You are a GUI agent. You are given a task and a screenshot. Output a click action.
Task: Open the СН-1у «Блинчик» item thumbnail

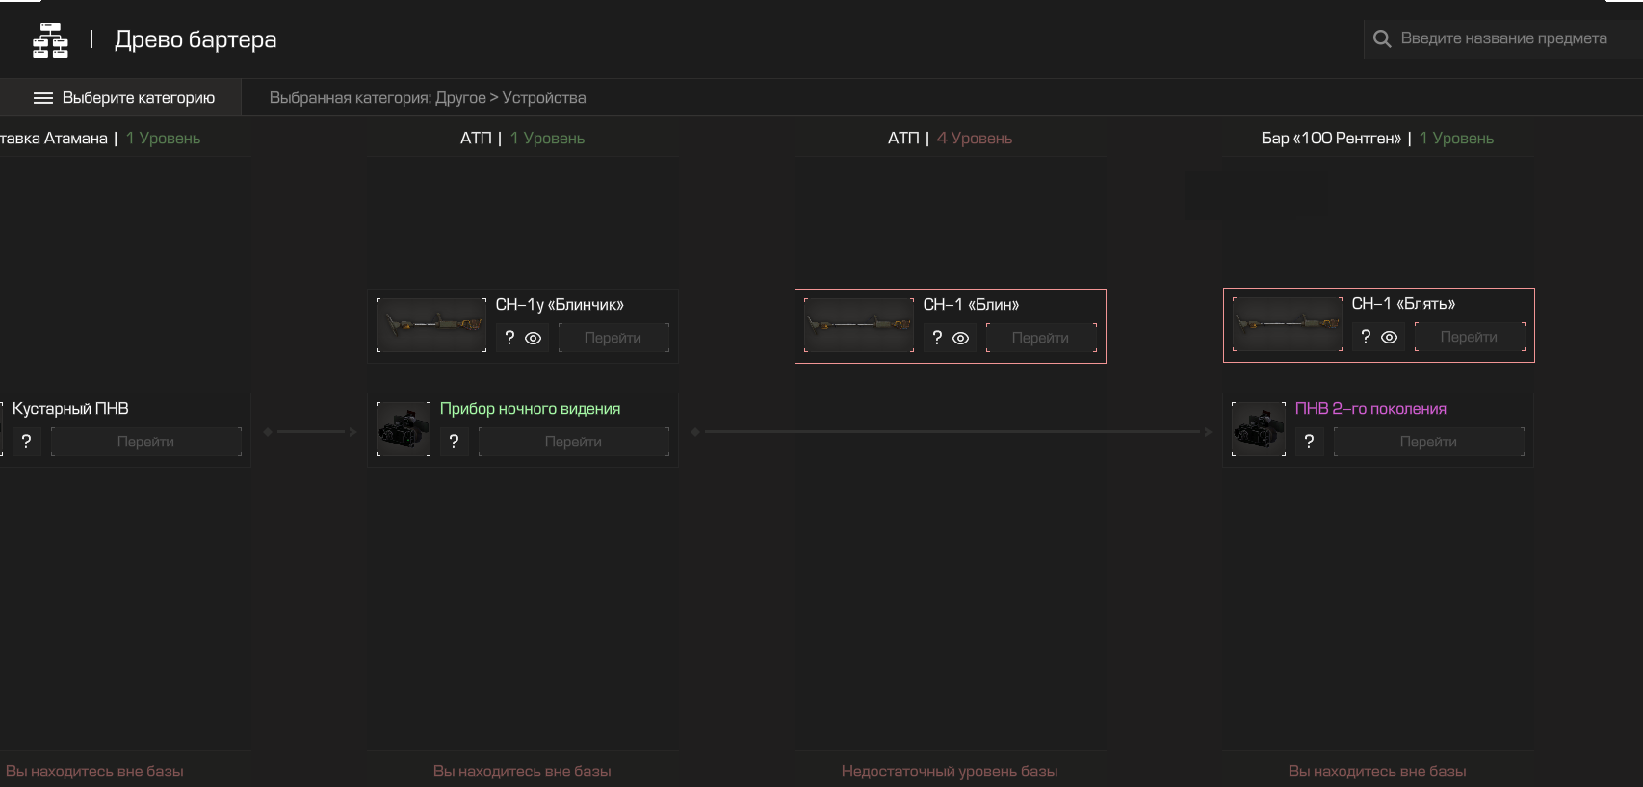431,325
